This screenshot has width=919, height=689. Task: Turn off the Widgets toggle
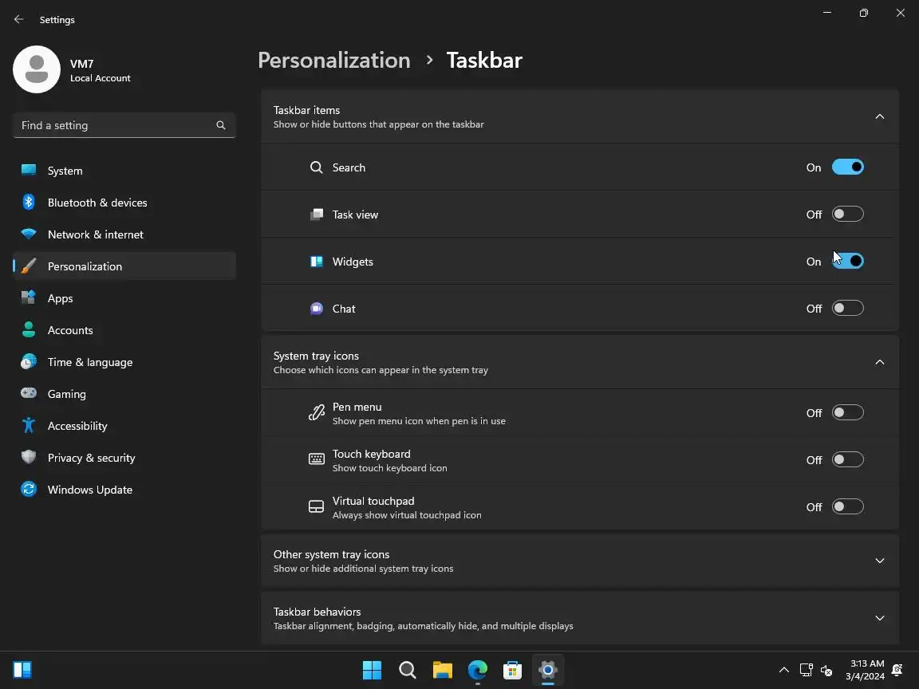pyautogui.click(x=847, y=262)
